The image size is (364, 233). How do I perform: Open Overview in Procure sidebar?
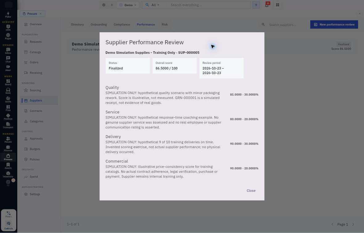tap(39, 24)
